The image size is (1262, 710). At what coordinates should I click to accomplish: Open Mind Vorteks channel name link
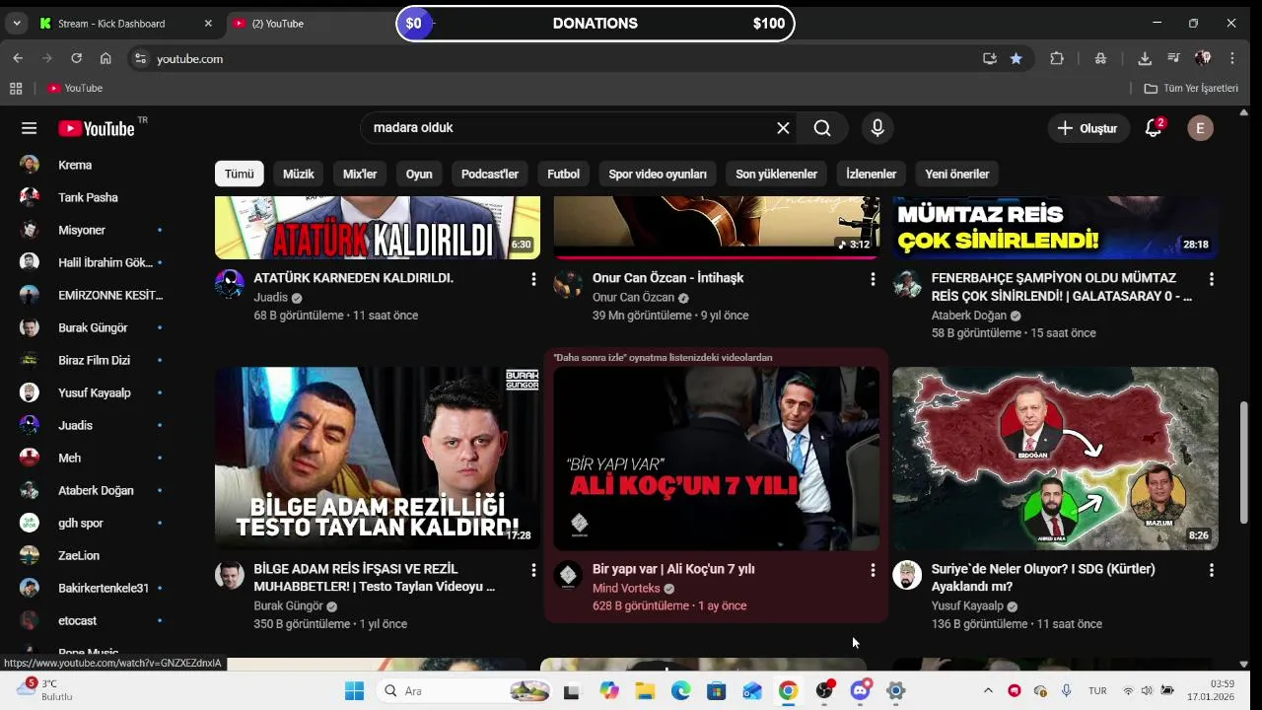click(626, 589)
